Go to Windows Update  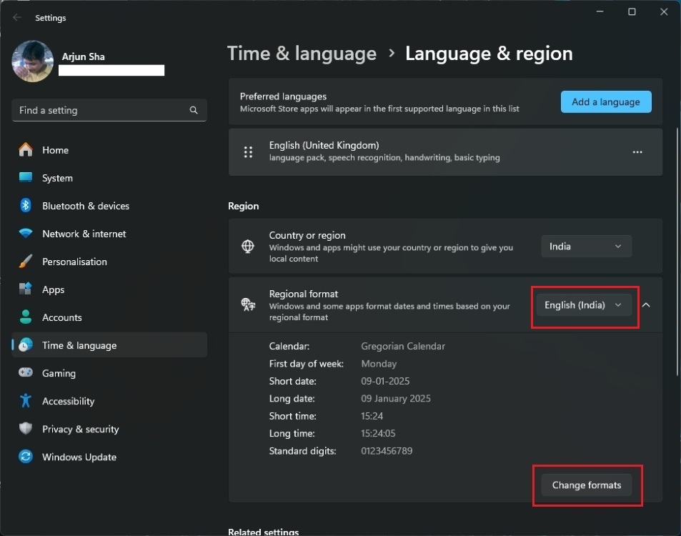pyautogui.click(x=79, y=457)
